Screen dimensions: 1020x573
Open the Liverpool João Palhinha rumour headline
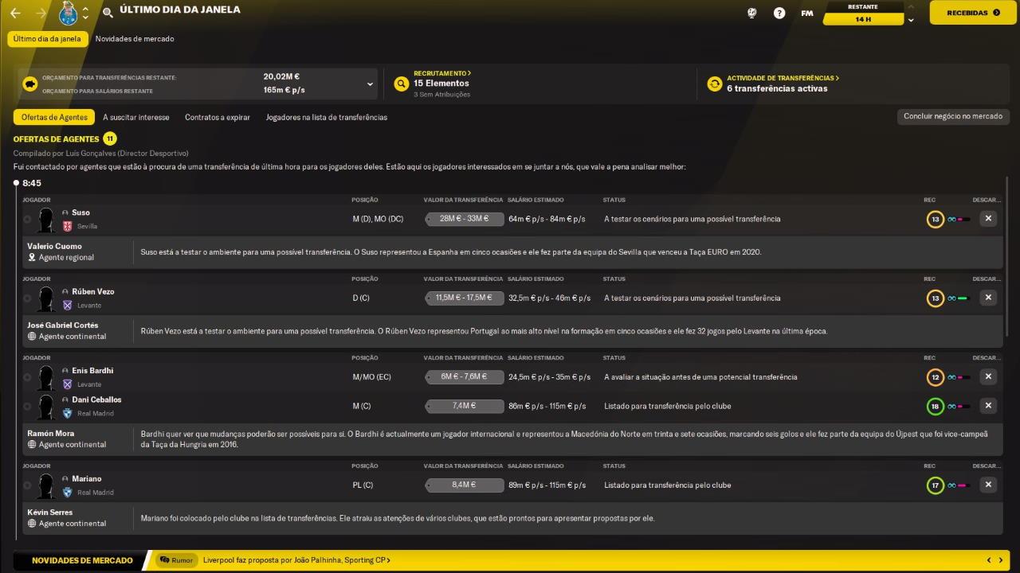(296, 560)
